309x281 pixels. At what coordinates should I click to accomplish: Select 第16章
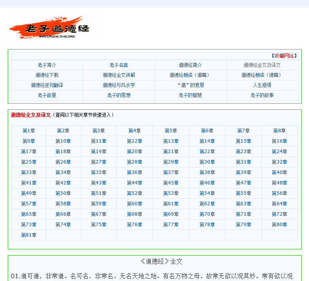coord(279,141)
